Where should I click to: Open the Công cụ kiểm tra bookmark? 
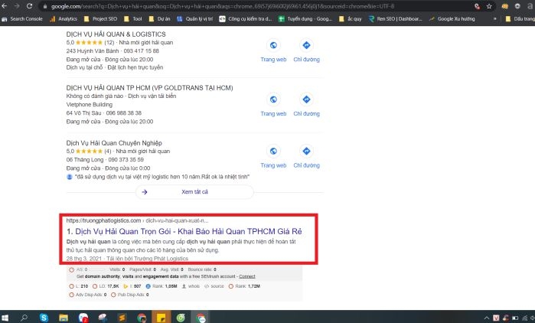246,19
